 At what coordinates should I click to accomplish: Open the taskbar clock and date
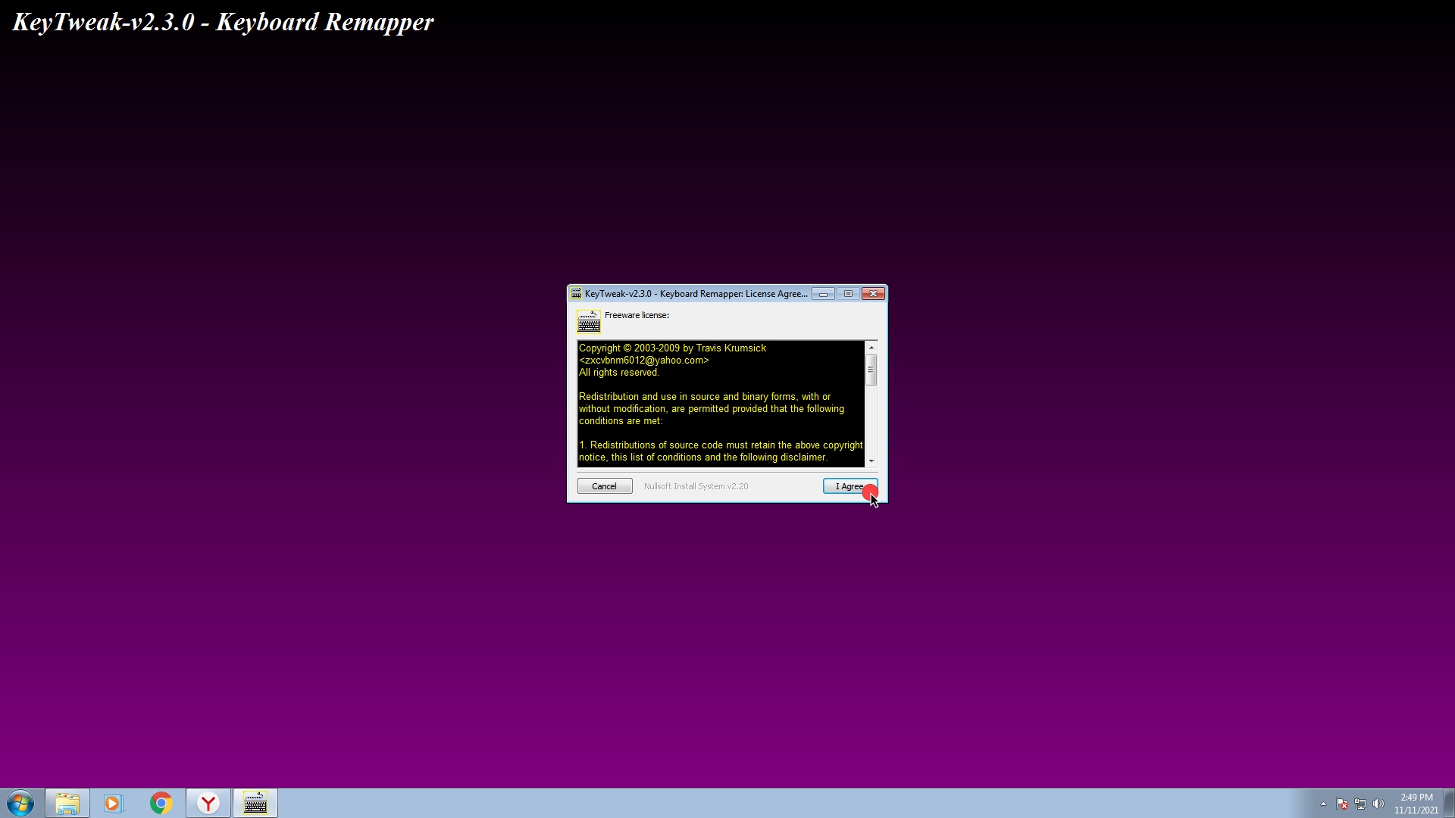pos(1416,804)
